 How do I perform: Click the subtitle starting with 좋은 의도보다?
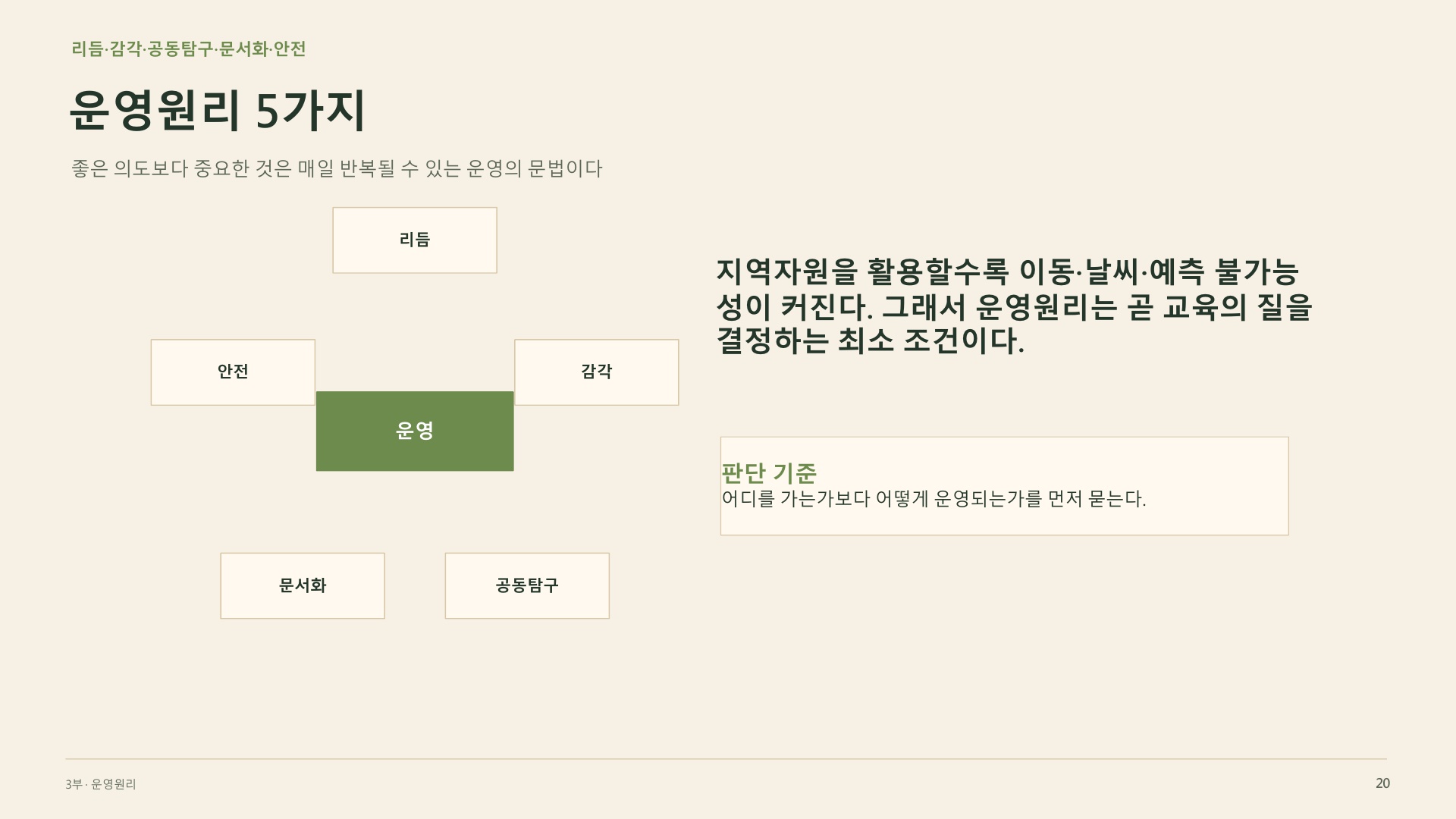click(x=337, y=168)
